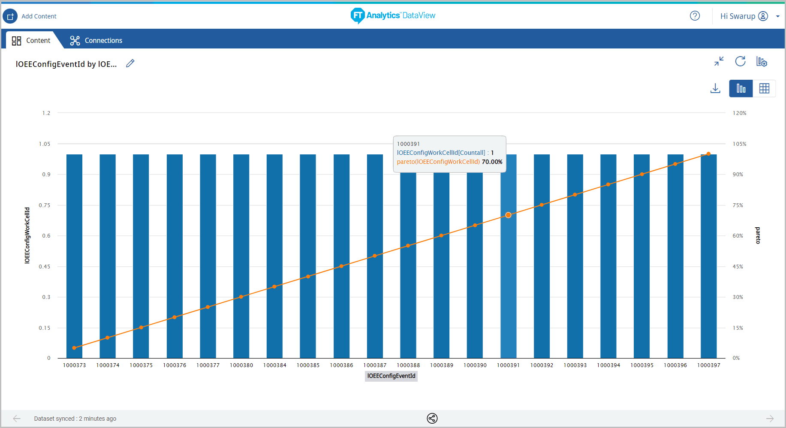
Task: Switch to table view of the data
Action: pyautogui.click(x=765, y=88)
